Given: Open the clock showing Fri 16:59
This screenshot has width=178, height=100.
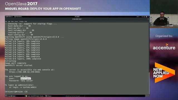Looking at the screenshot, I should tap(77, 17).
